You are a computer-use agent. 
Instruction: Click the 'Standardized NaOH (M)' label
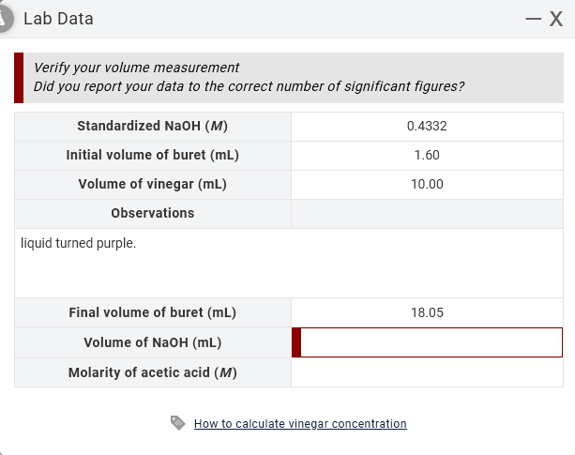pos(153,126)
